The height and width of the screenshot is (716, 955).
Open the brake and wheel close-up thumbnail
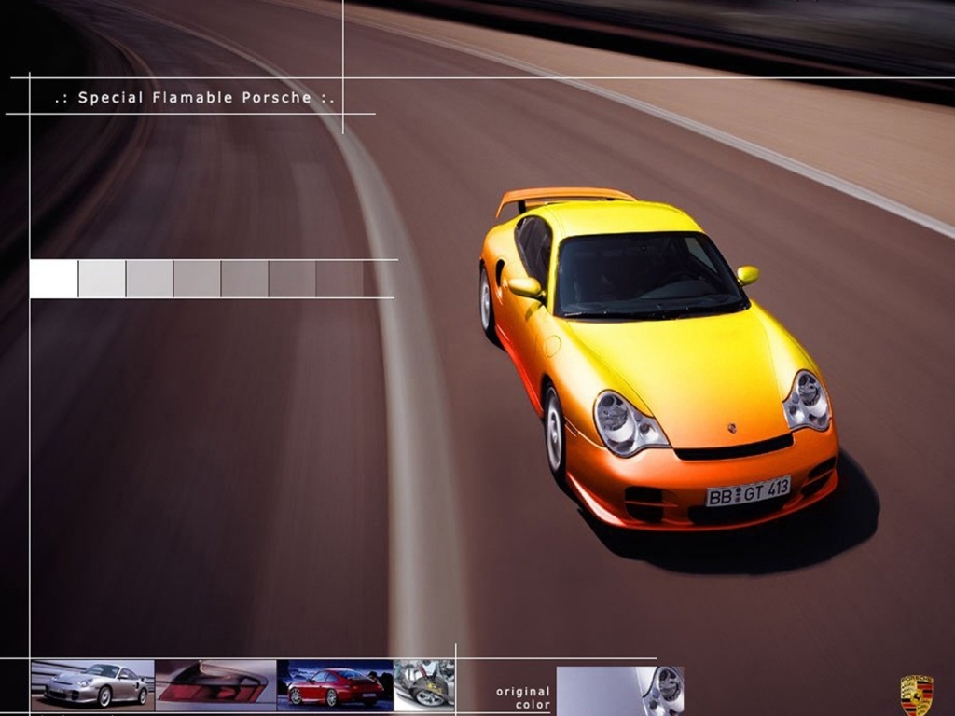424,685
